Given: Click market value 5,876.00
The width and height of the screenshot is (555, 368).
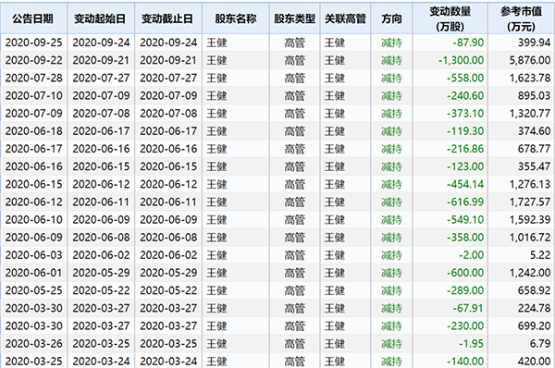Looking at the screenshot, I should [530, 60].
